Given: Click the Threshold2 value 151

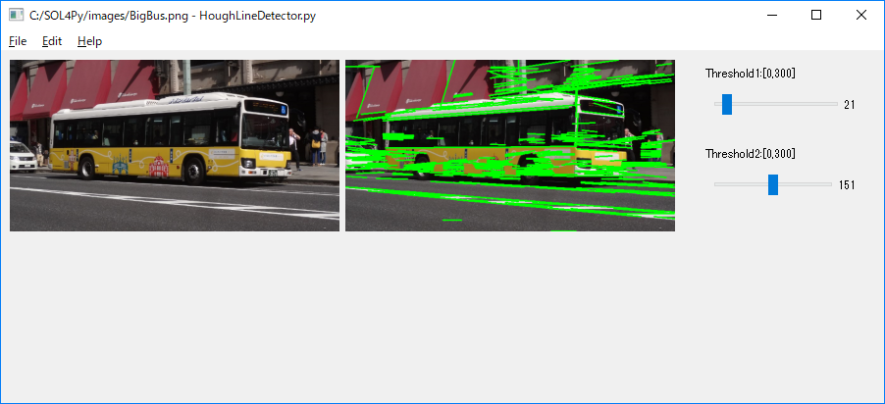Looking at the screenshot, I should [x=847, y=185].
